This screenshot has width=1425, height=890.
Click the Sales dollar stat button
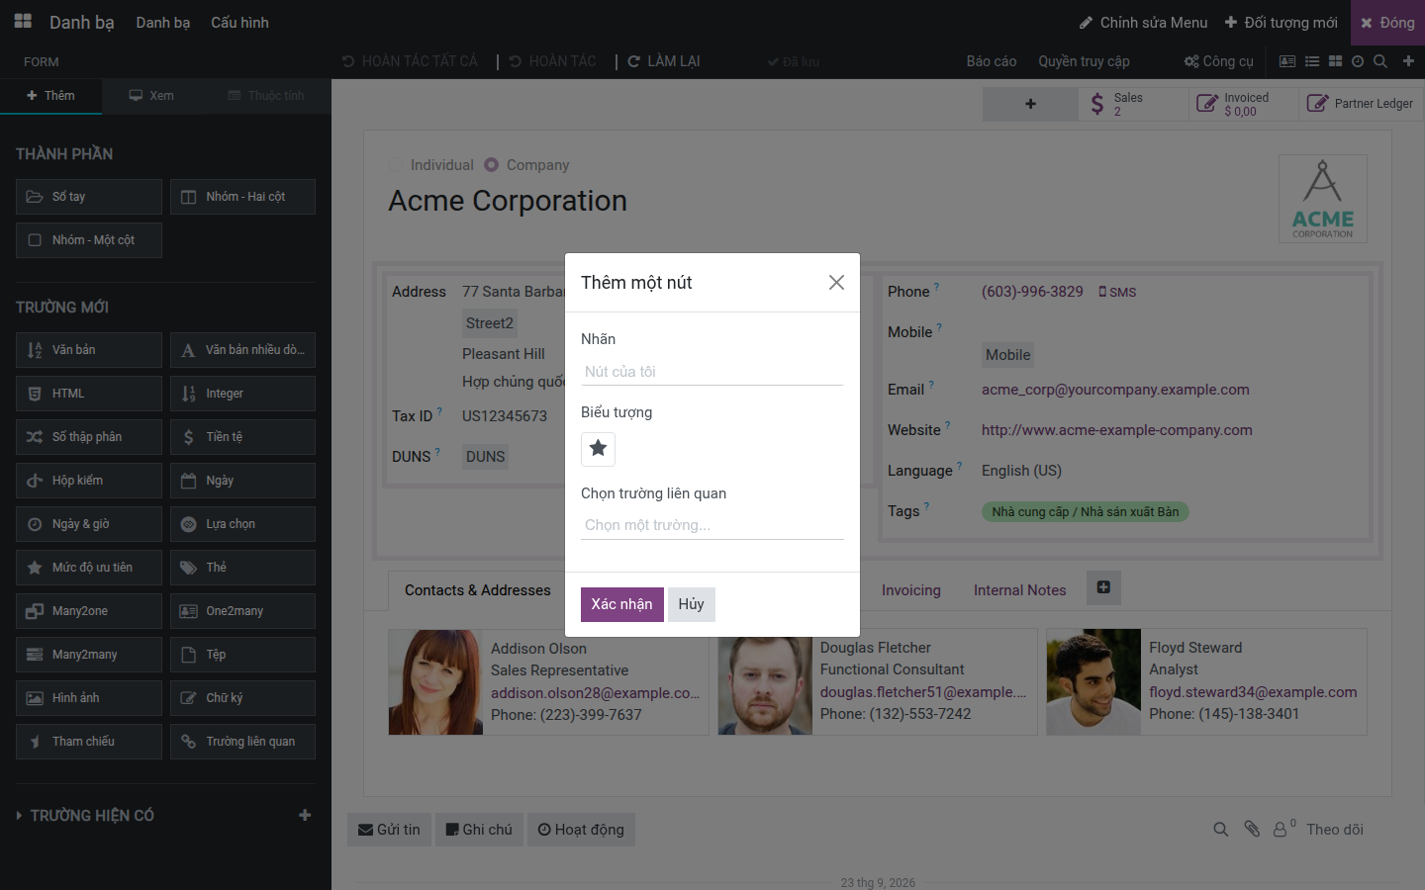click(x=1133, y=104)
